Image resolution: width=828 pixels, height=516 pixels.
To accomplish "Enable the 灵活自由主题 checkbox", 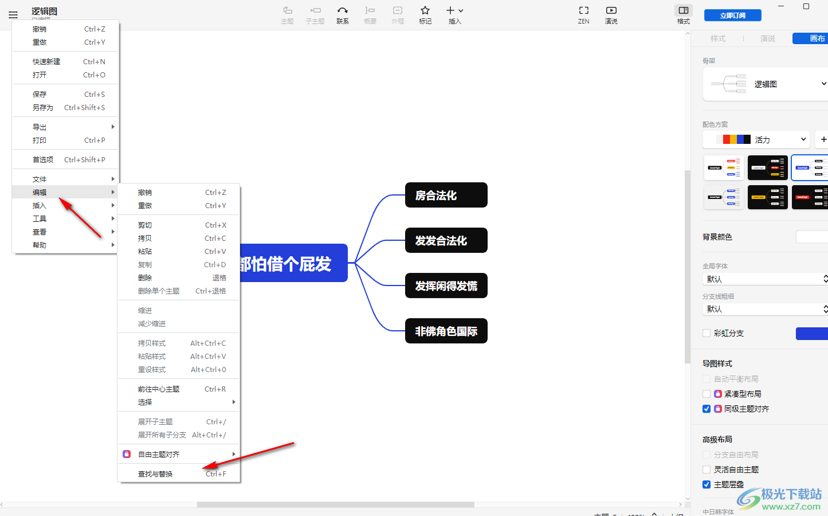I will 707,470.
